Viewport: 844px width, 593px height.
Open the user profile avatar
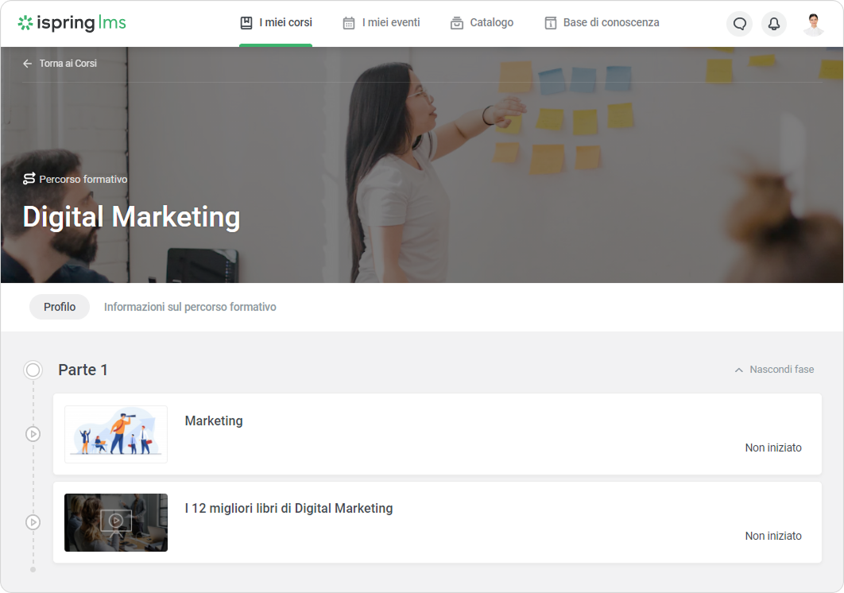click(813, 24)
